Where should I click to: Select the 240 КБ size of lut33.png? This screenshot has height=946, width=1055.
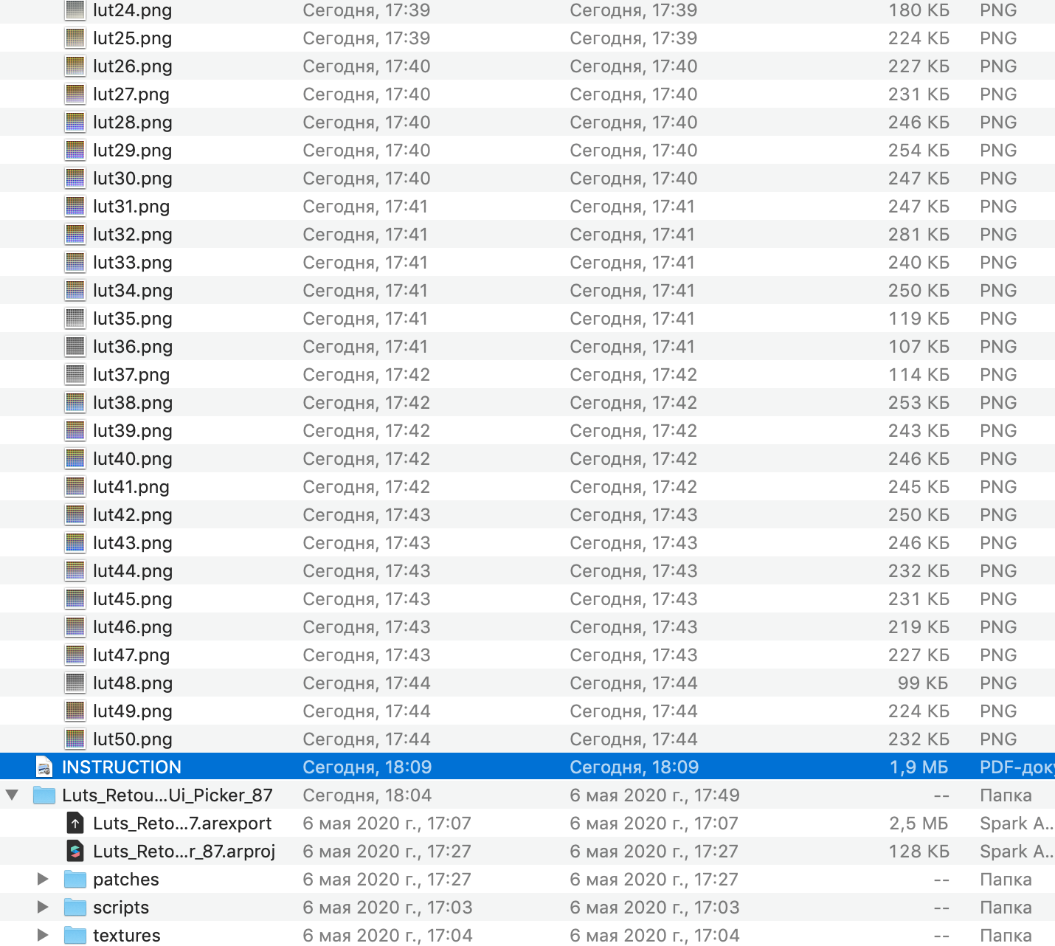(919, 263)
